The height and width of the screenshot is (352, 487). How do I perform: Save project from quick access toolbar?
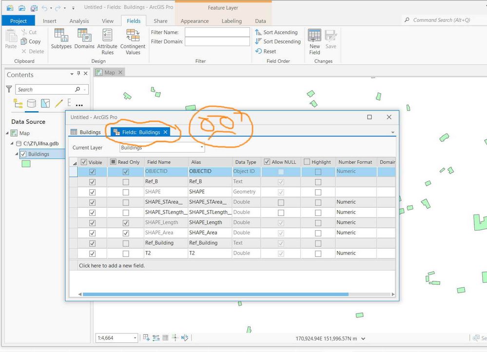tap(34, 7)
